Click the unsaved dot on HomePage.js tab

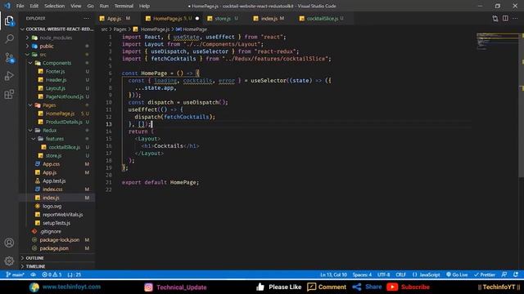[x=197, y=18]
